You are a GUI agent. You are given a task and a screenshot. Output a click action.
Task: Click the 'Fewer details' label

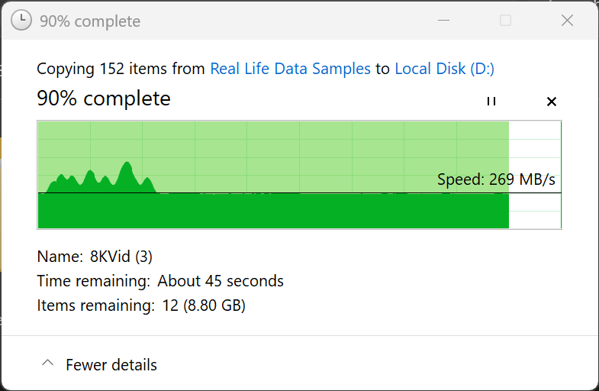[x=111, y=365]
